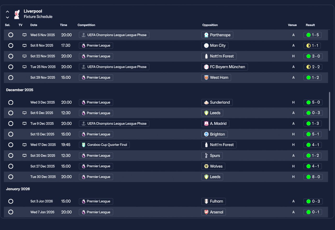Click the down chevron beside the Liverpool crest

click(8, 17)
